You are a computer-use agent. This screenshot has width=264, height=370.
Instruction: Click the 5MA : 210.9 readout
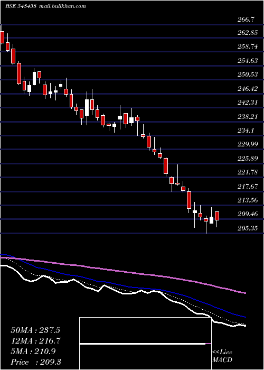click(33, 351)
